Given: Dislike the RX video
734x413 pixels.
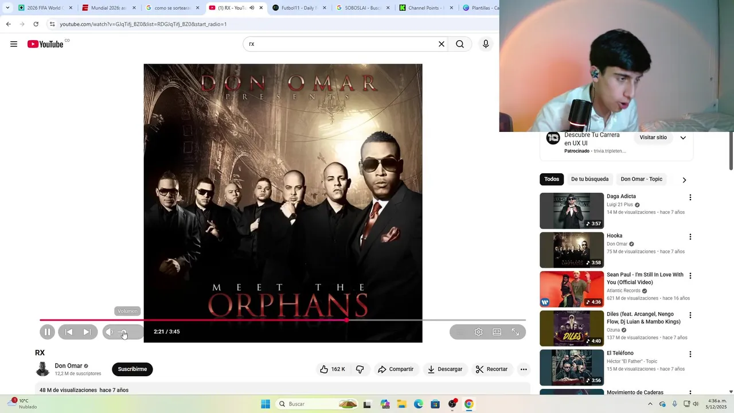Looking at the screenshot, I should click(x=360, y=369).
